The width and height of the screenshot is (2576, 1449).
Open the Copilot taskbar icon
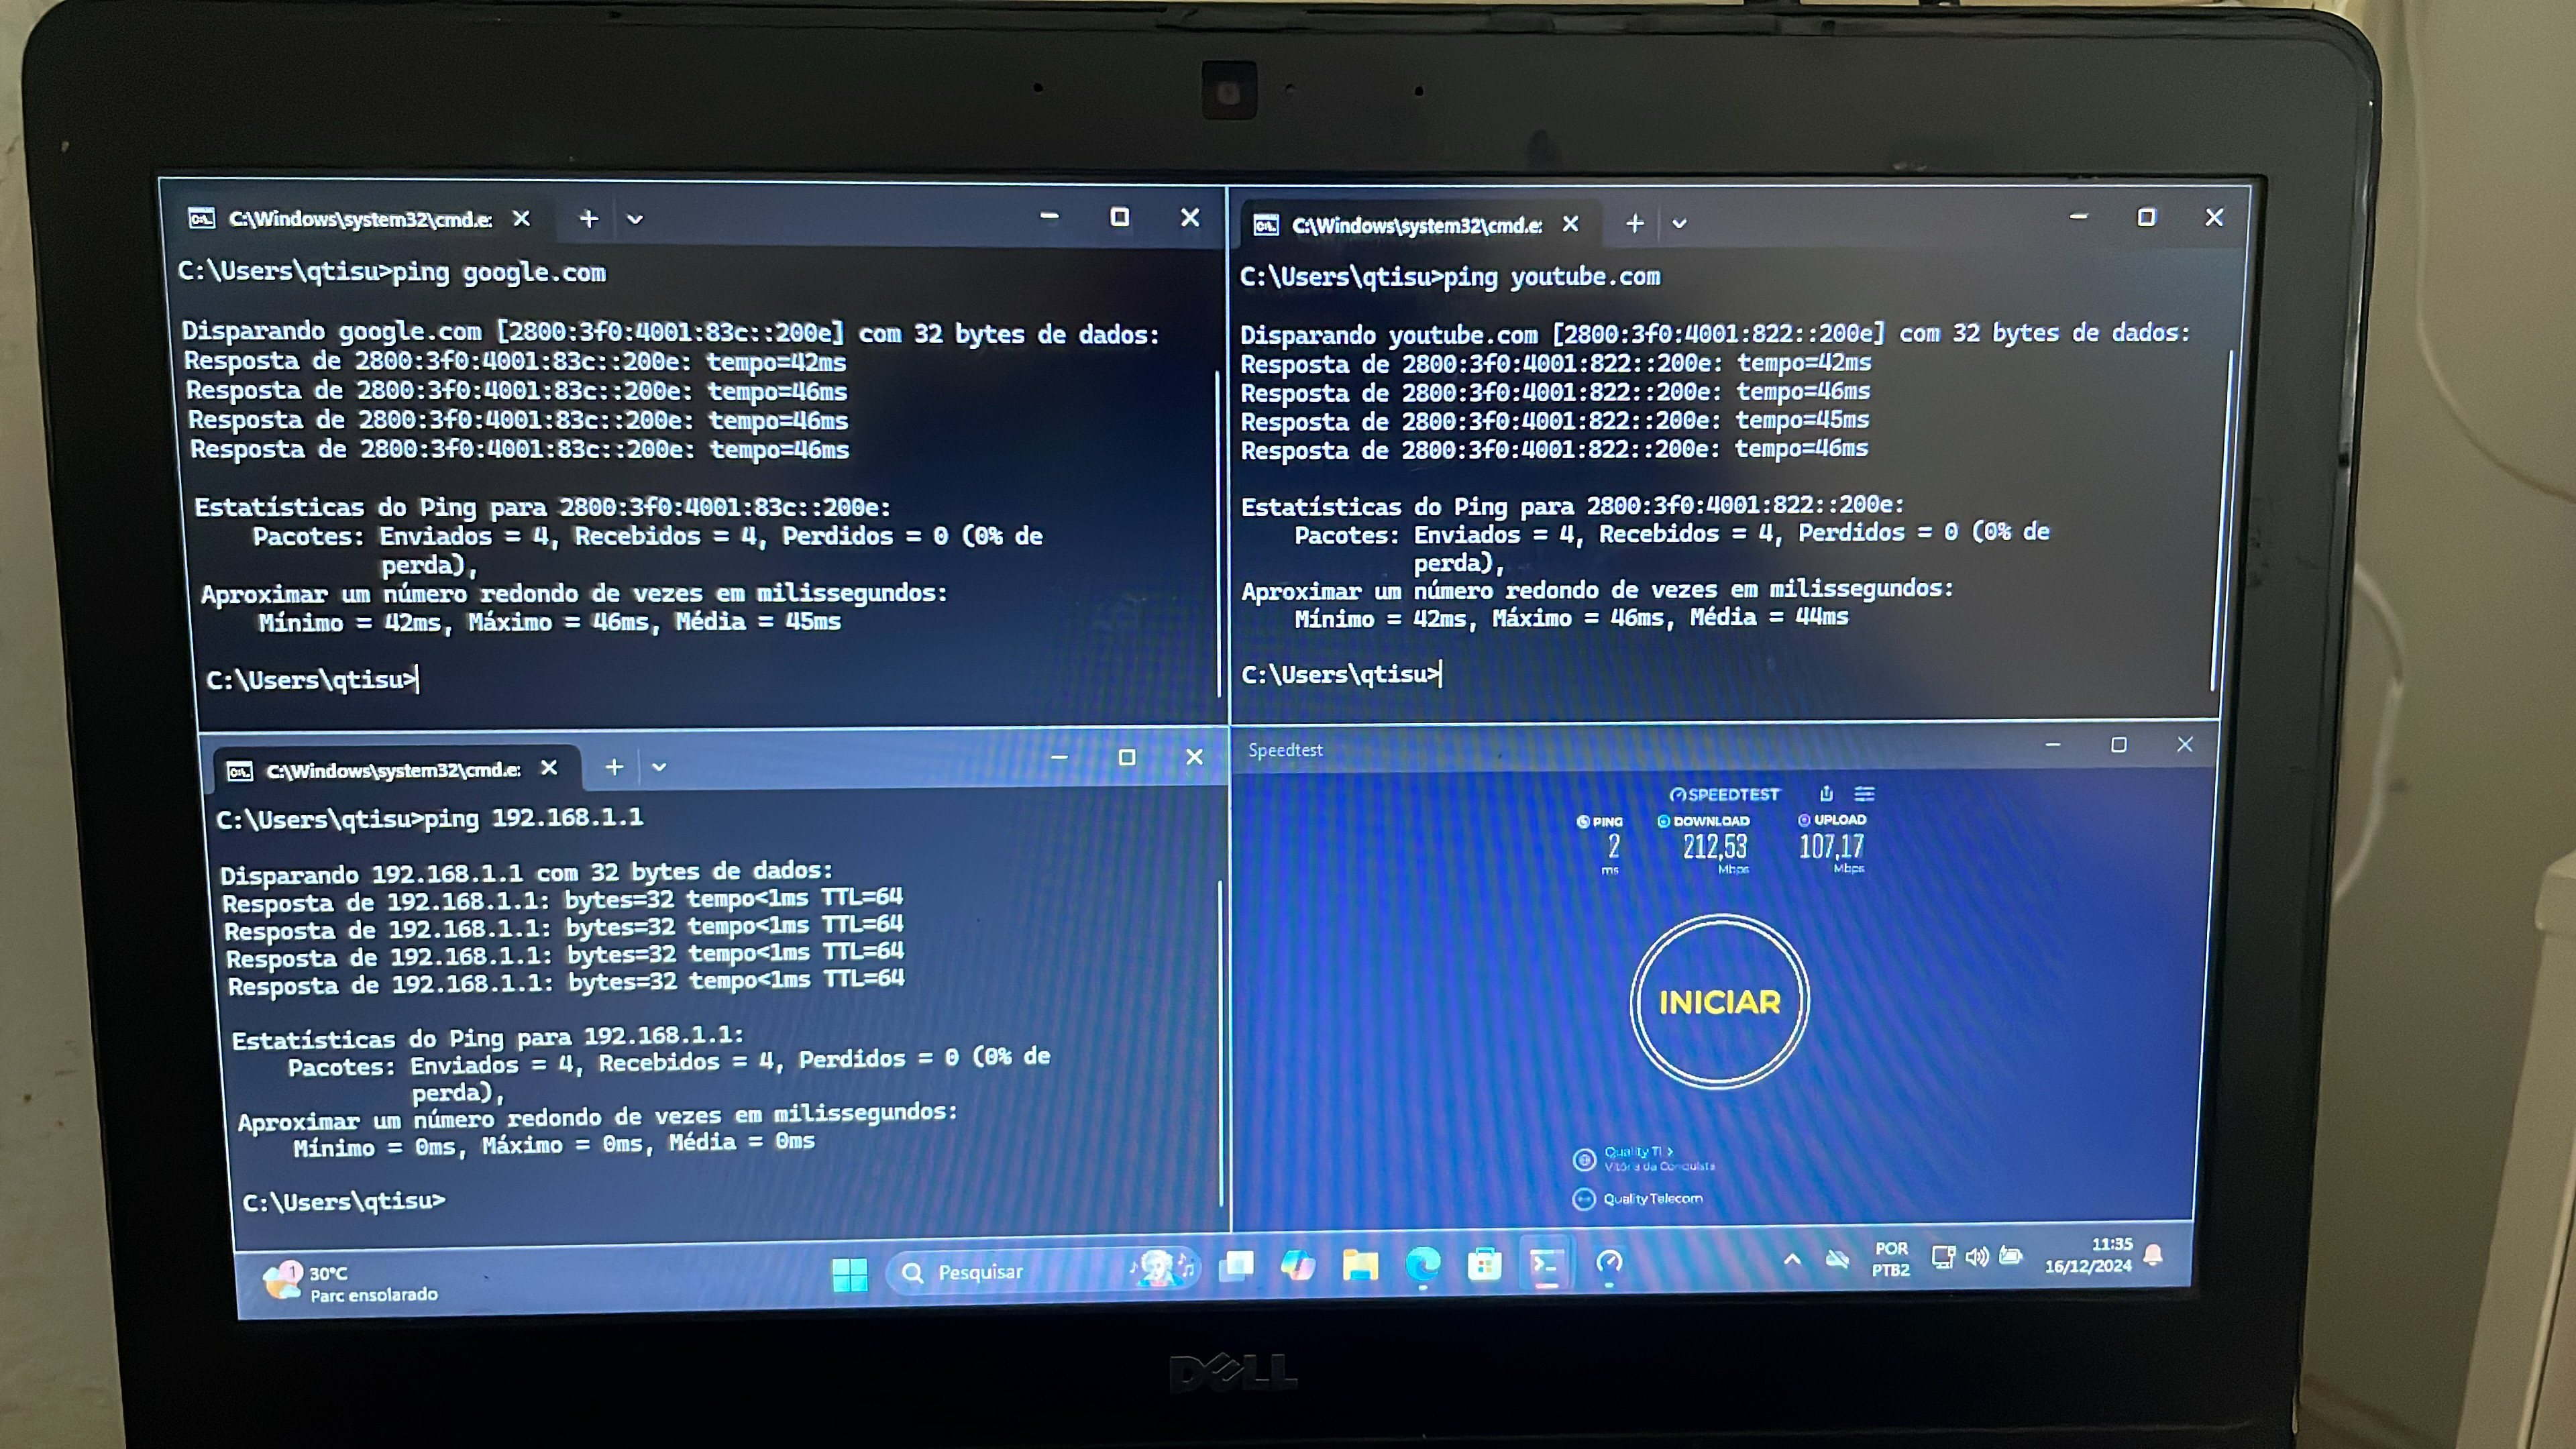pos(1298,1267)
